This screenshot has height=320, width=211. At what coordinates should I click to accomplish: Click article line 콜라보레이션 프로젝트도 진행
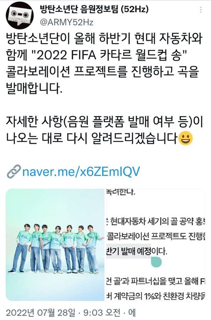(156, 236)
